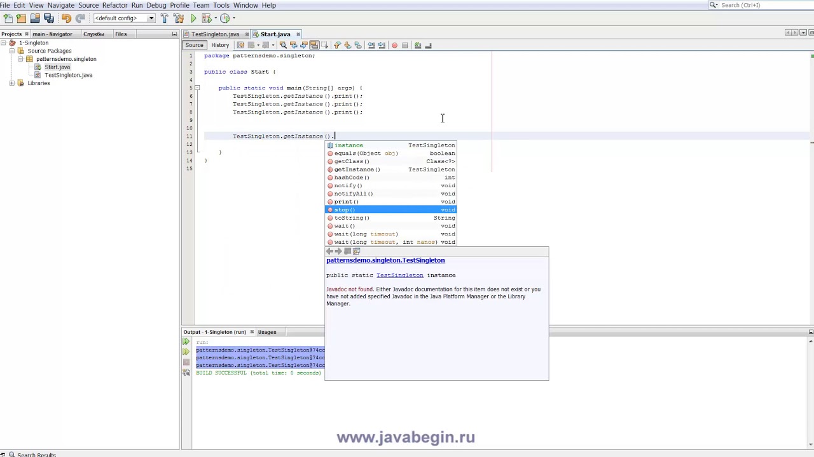The height and width of the screenshot is (457, 814).
Task: Collapse the Source Packages node
Action: click(x=12, y=51)
